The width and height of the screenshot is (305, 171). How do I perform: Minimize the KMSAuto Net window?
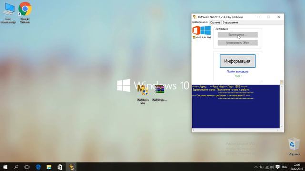[258, 17]
